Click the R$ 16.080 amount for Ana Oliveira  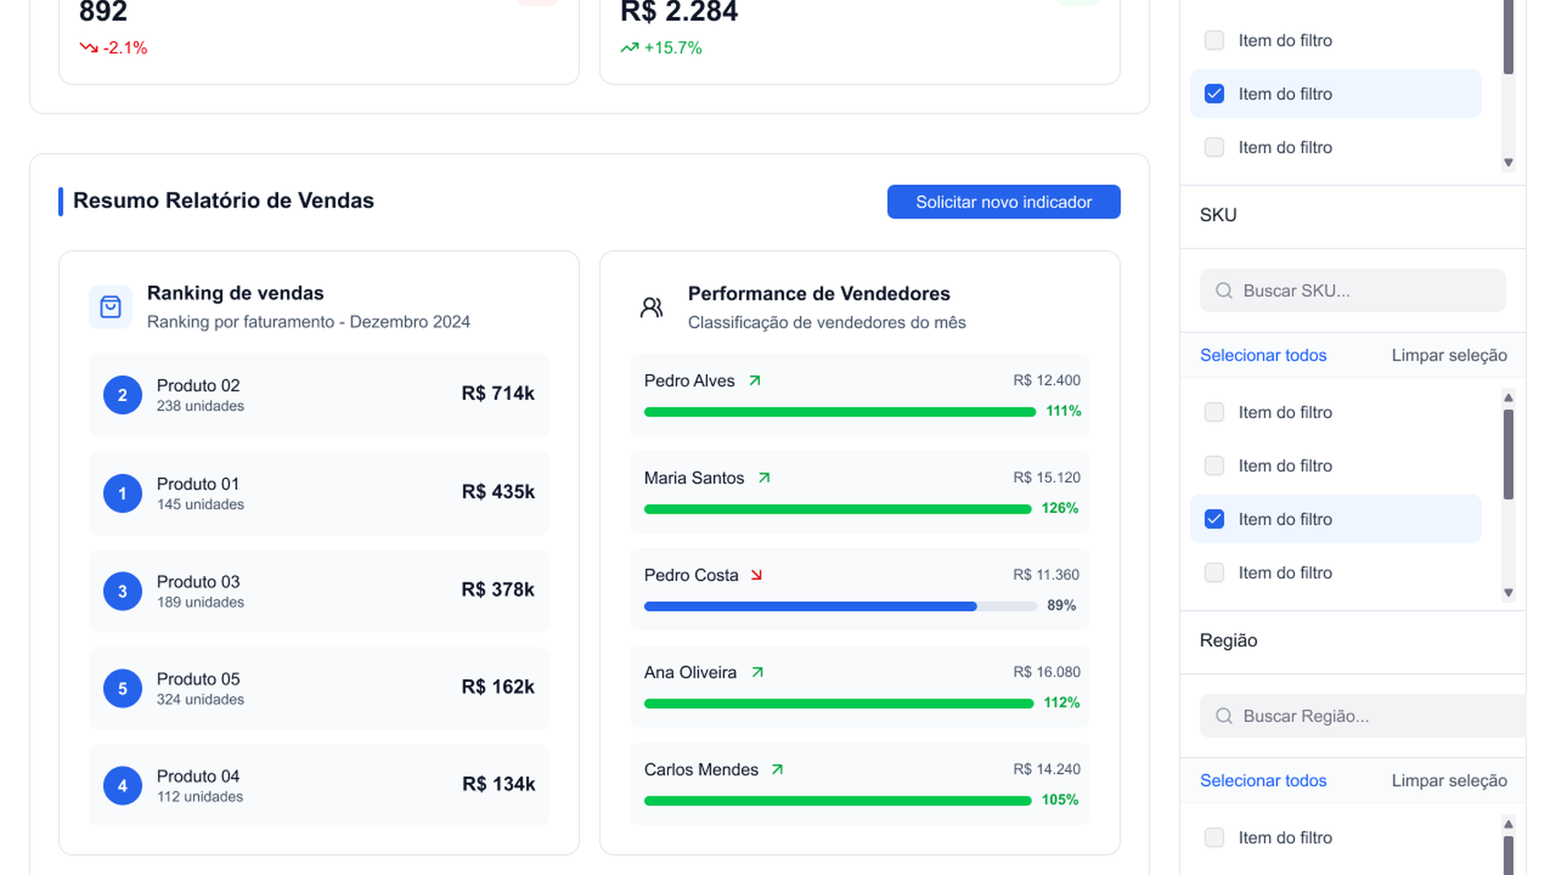[x=1046, y=672]
